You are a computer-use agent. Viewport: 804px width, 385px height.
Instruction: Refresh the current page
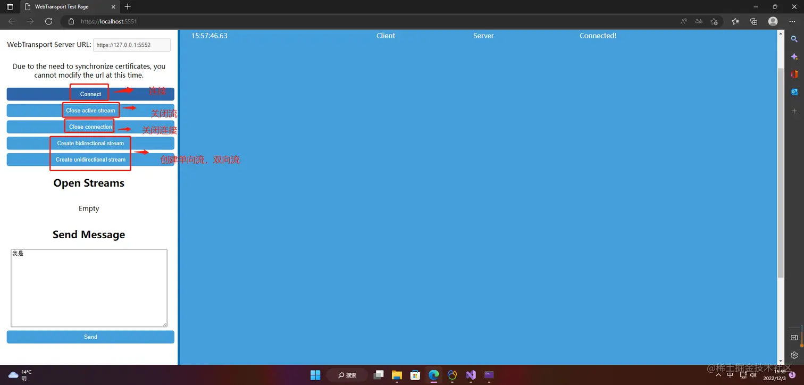[48, 21]
